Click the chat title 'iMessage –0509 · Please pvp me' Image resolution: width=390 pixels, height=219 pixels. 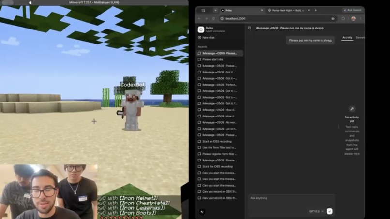(x=290, y=28)
